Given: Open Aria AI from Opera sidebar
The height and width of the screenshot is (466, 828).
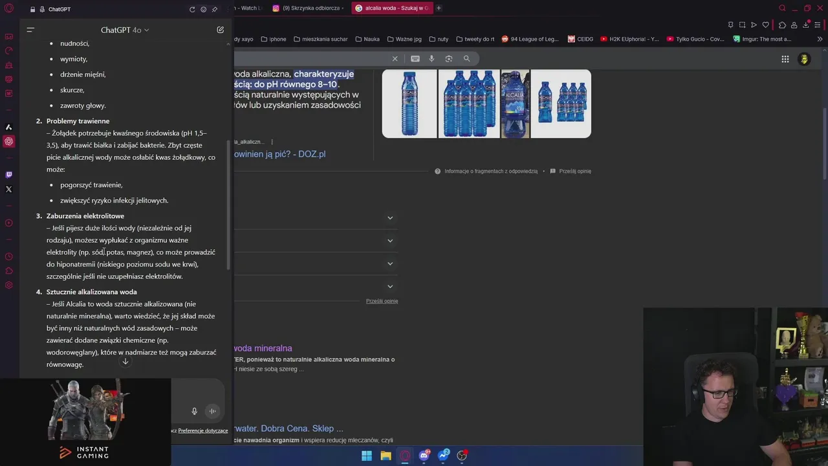Looking at the screenshot, I should click(x=8, y=127).
